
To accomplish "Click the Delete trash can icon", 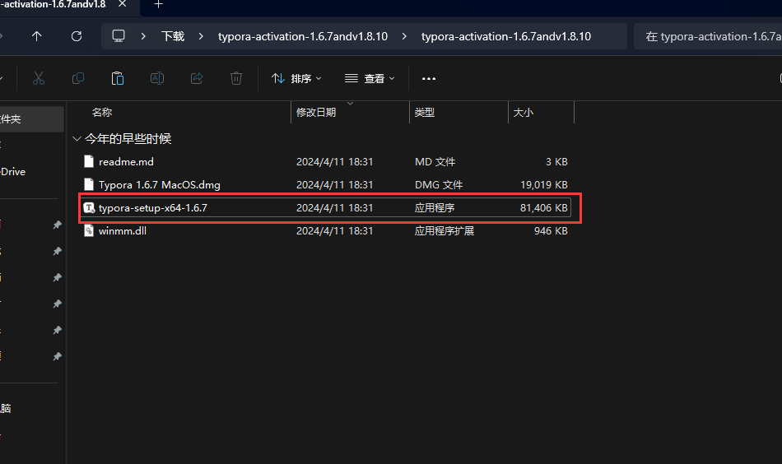I will (236, 78).
